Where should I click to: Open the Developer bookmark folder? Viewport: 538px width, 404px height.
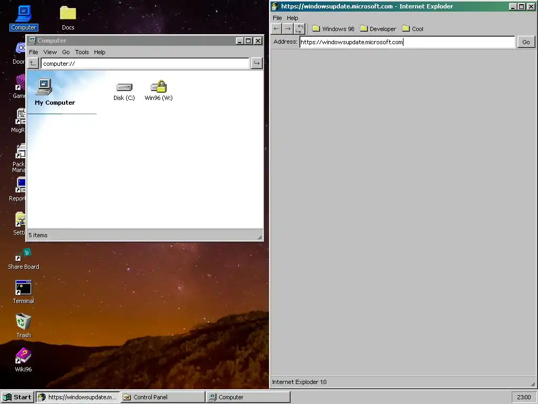[x=378, y=29]
